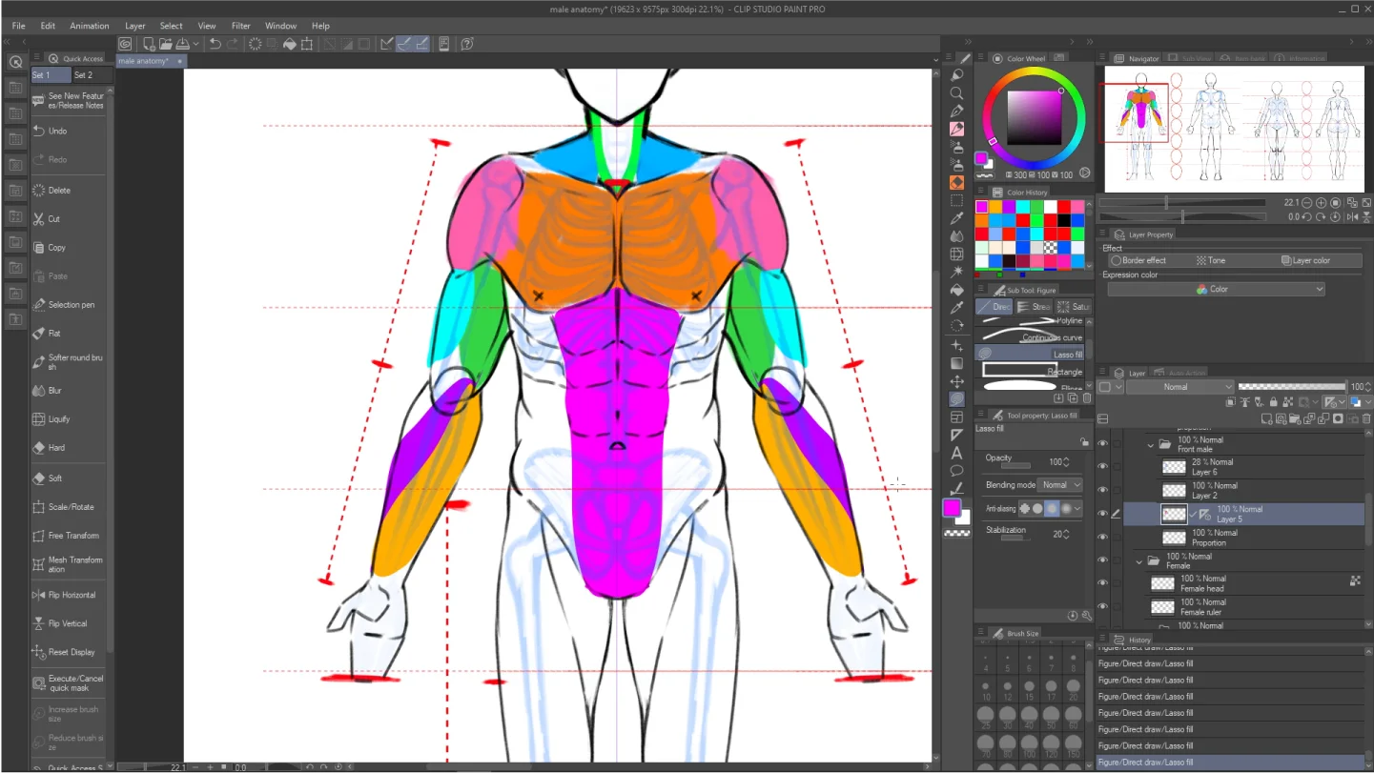Open the Layer menu
The height and width of the screenshot is (773, 1374).
coord(135,26)
